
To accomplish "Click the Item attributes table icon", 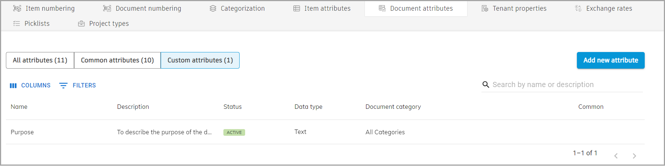I will tap(296, 8).
